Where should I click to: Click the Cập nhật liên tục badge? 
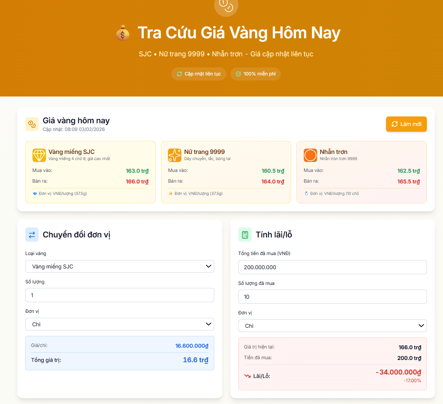pyautogui.click(x=199, y=74)
